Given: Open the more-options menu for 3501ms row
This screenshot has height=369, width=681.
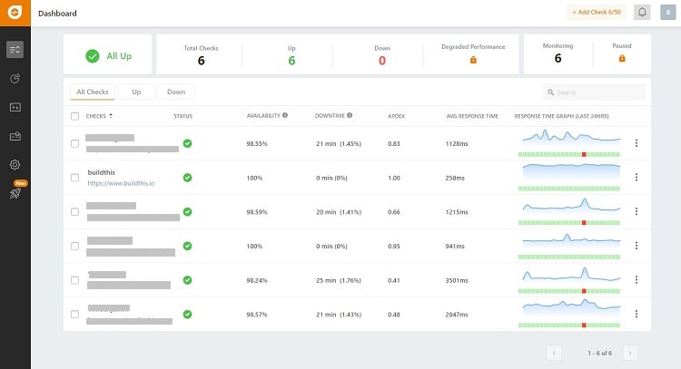Looking at the screenshot, I should tap(637, 279).
